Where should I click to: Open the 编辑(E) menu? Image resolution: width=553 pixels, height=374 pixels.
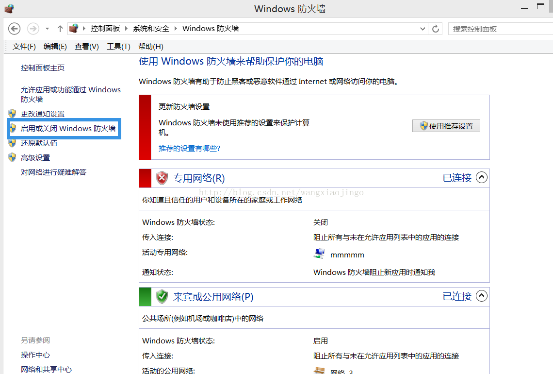[x=55, y=47]
